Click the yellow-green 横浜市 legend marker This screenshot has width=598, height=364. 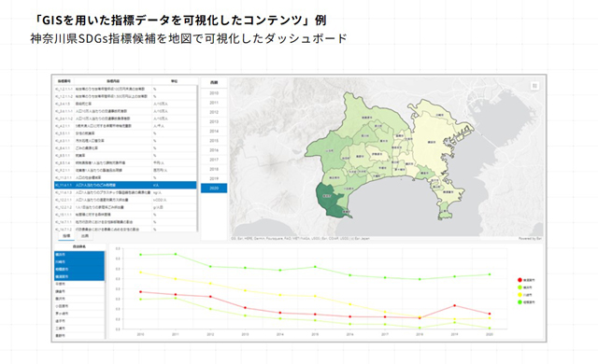point(520,287)
